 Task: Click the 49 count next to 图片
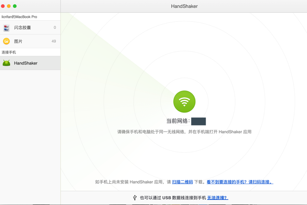tap(54, 41)
